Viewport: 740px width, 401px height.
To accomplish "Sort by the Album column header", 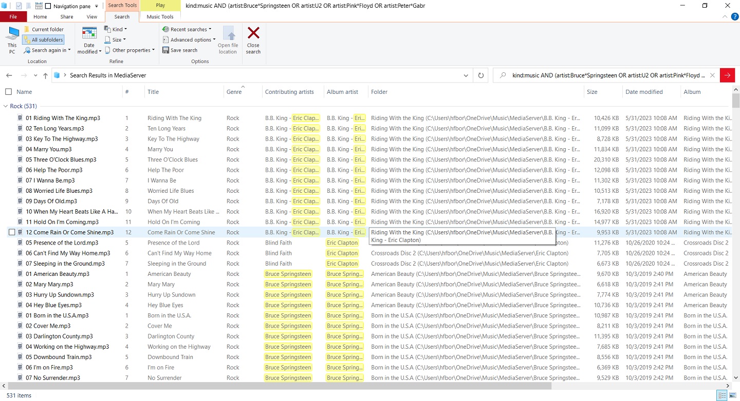I will tap(692, 92).
